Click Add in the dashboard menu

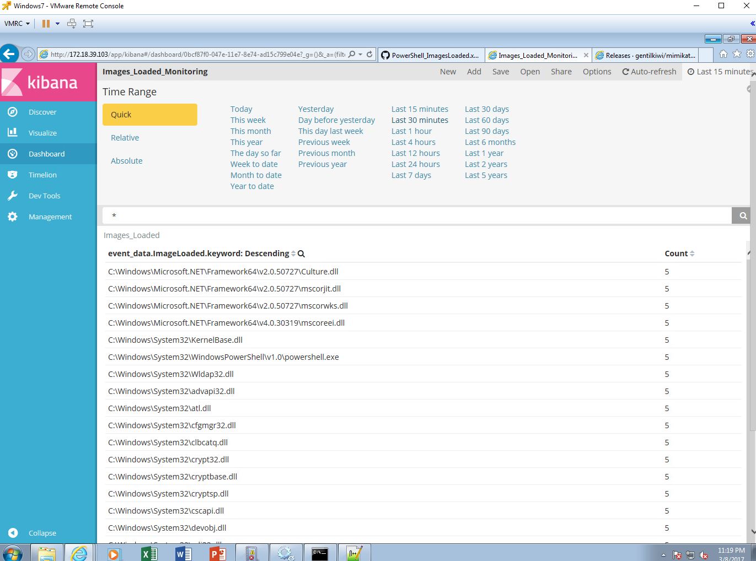pyautogui.click(x=474, y=72)
